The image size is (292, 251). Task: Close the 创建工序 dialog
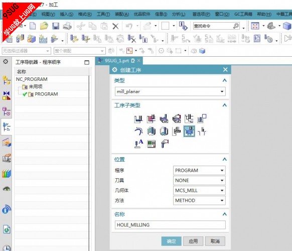[225, 70]
